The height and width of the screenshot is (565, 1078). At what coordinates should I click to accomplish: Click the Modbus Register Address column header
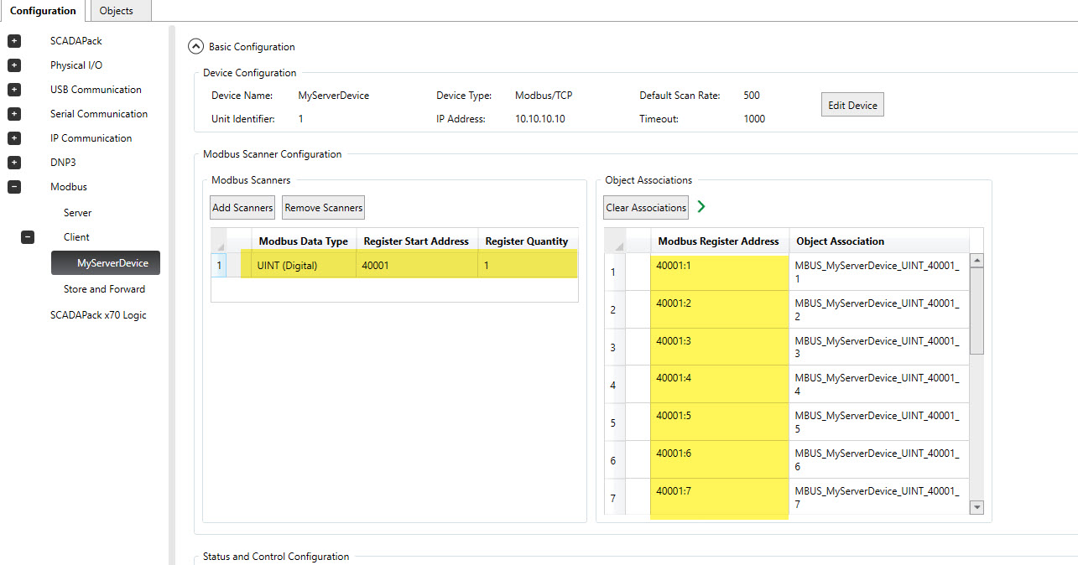pyautogui.click(x=719, y=241)
